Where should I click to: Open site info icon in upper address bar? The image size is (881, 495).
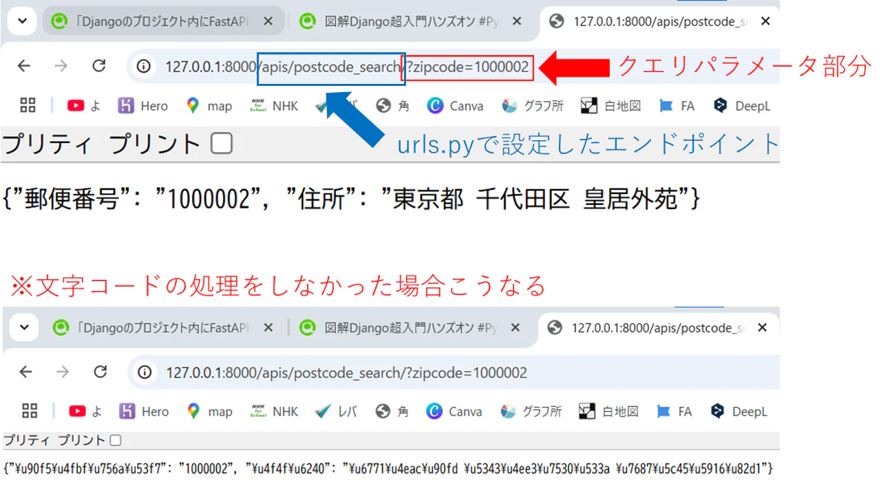[x=143, y=67]
